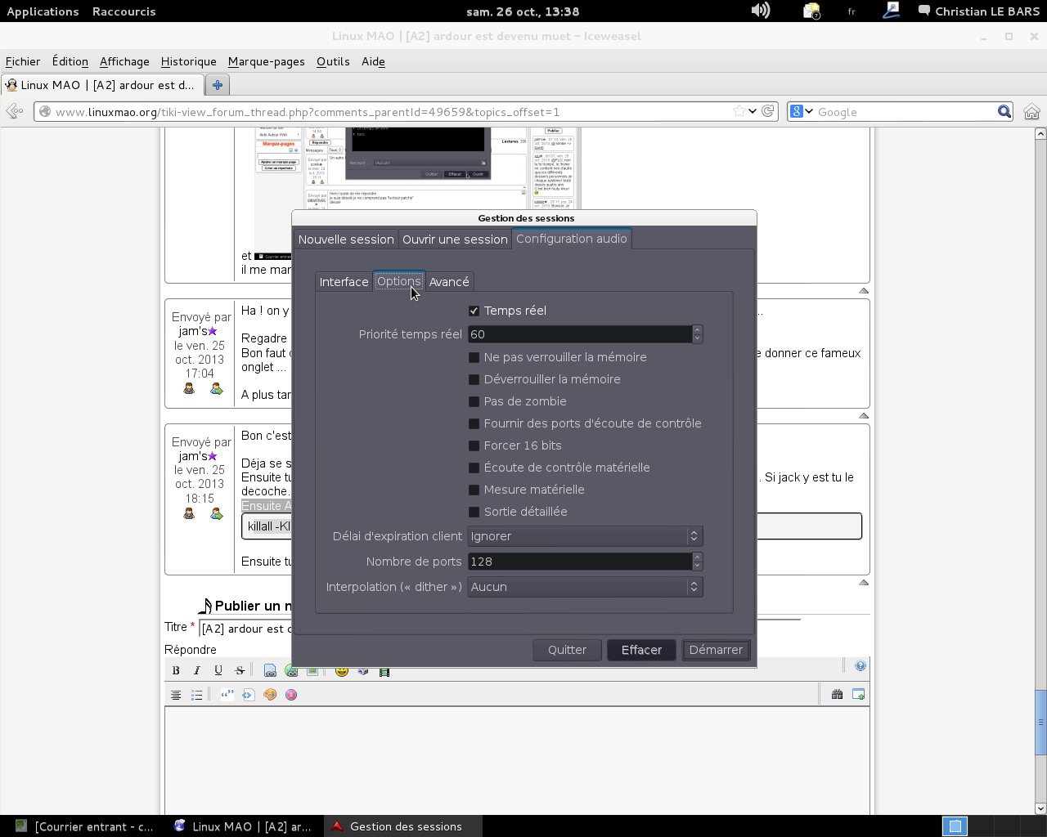Insert a code block in the editor
This screenshot has width=1047, height=837.
click(249, 695)
